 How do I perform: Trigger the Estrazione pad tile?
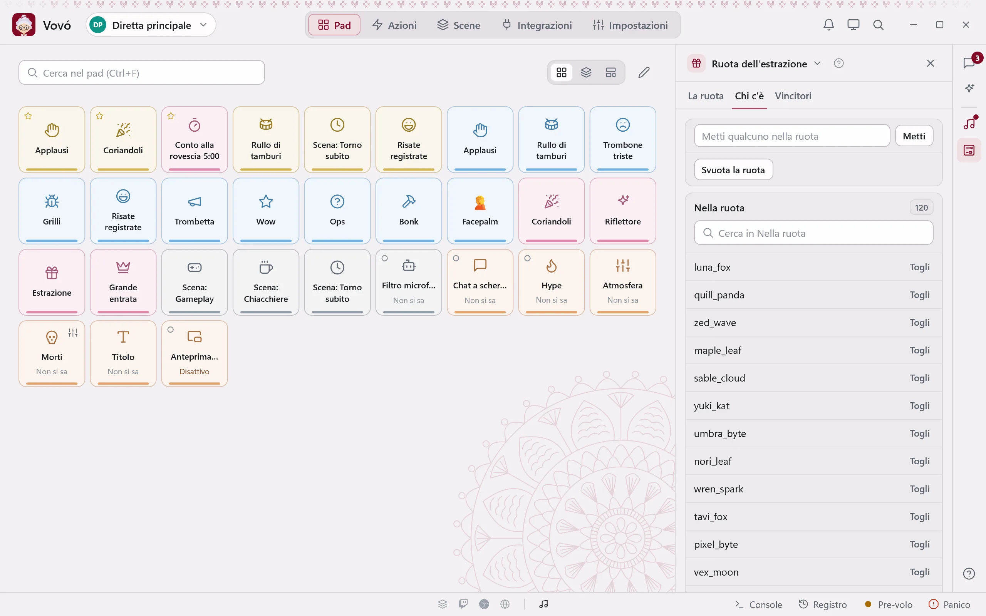(x=52, y=282)
